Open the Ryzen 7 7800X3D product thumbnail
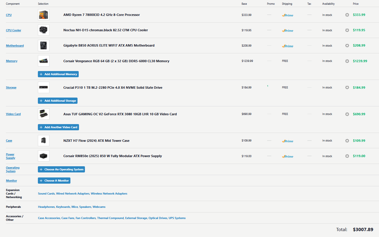This screenshot has height=237, width=379. 43,15
